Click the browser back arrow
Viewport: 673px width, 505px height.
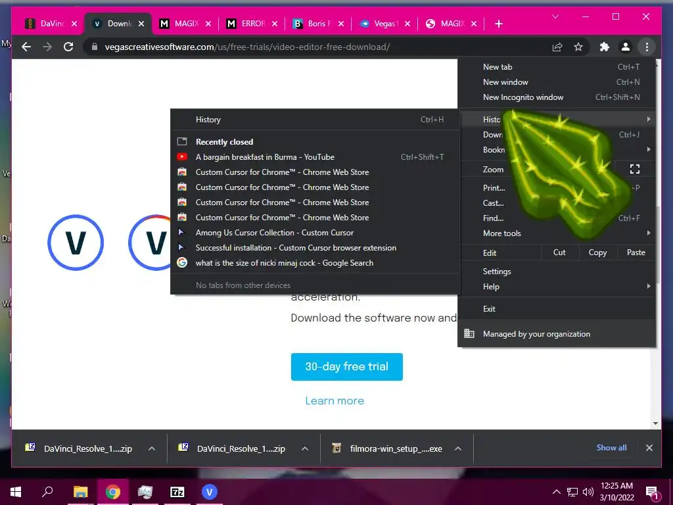click(x=26, y=47)
